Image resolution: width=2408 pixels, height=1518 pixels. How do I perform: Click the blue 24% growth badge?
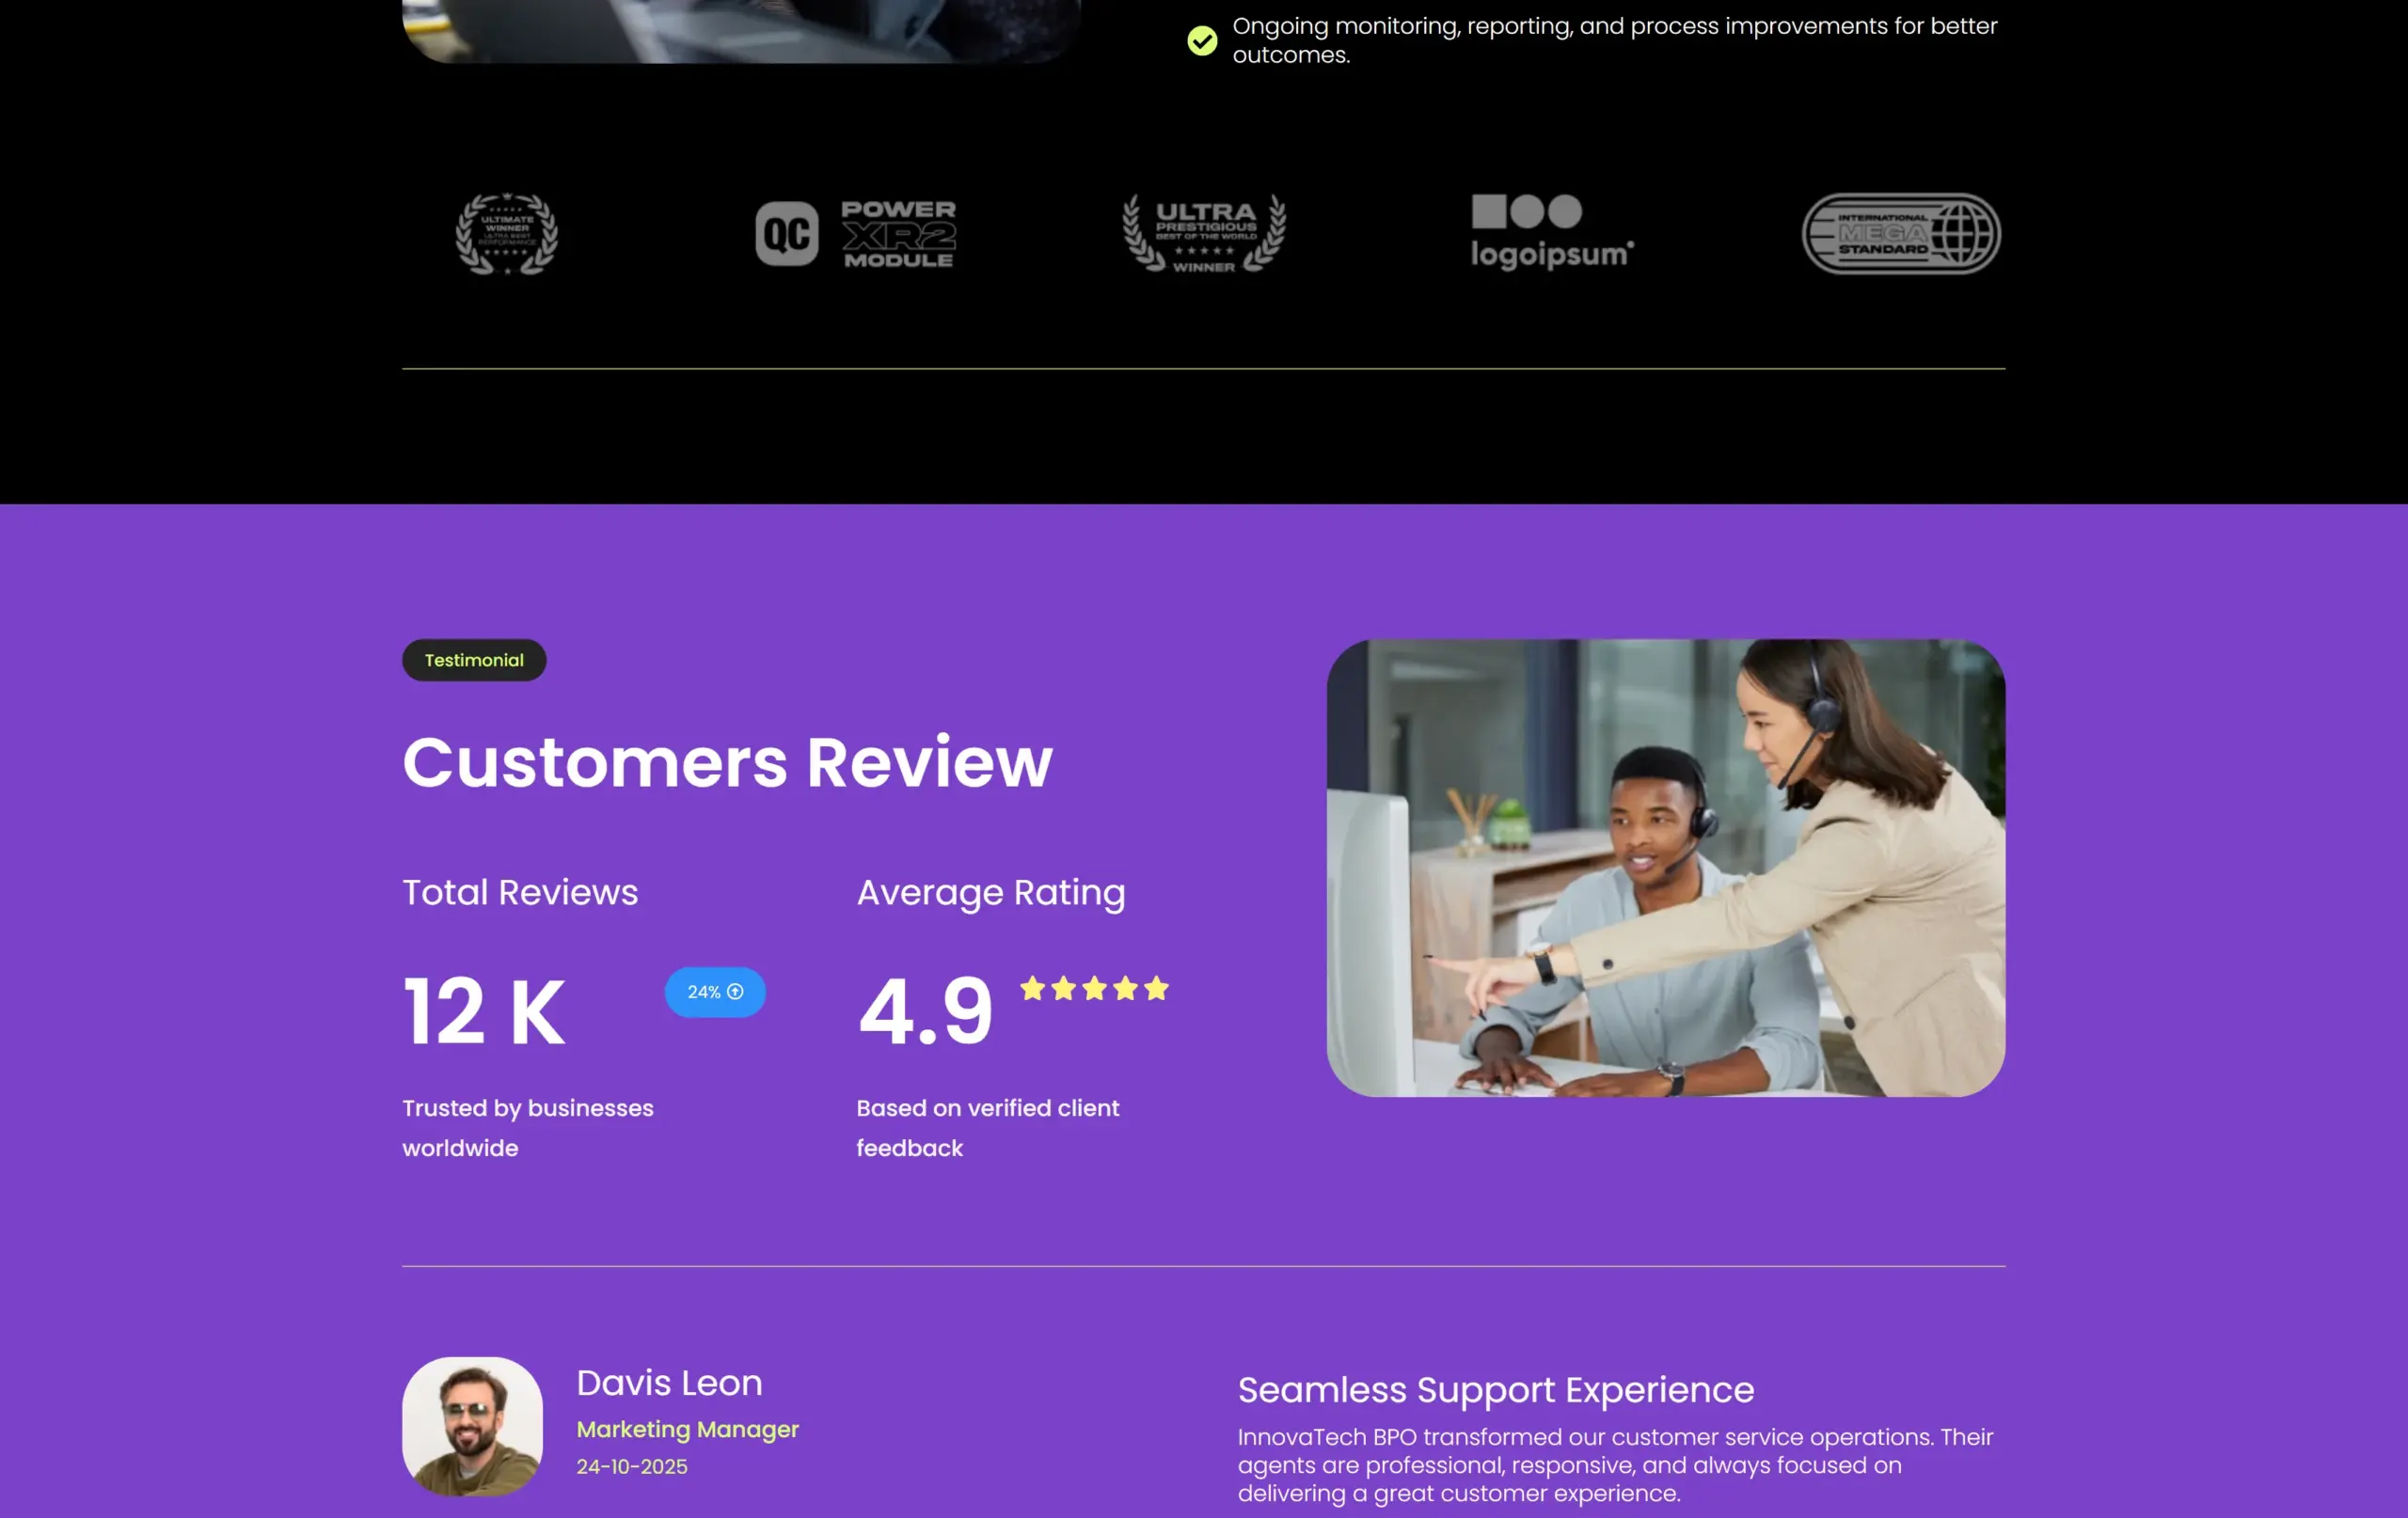coord(715,993)
